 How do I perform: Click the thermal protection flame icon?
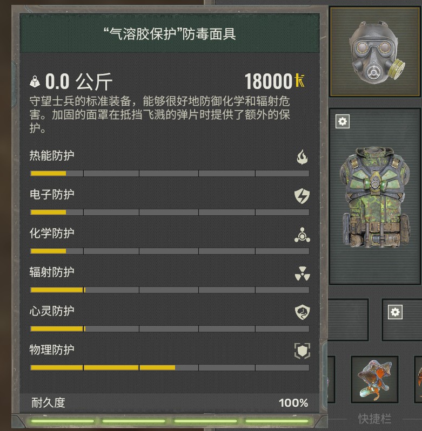tap(302, 157)
